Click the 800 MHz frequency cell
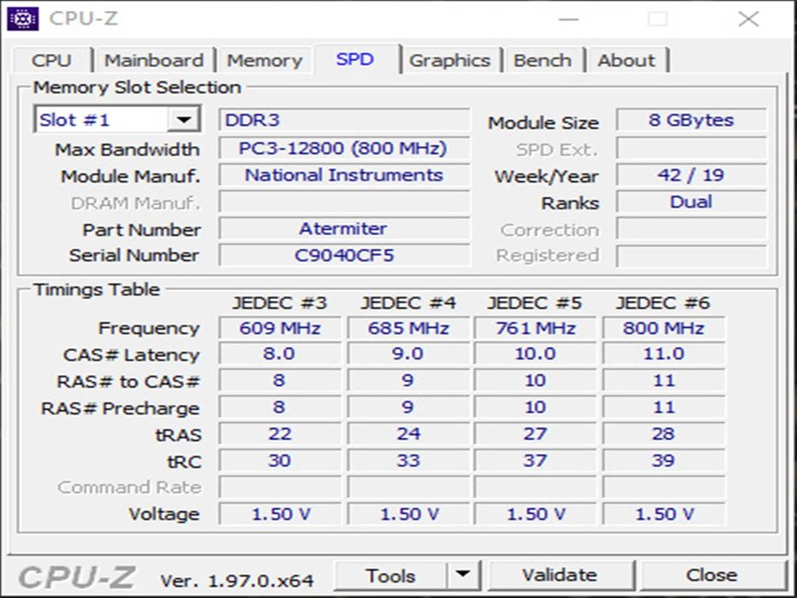 (664, 328)
